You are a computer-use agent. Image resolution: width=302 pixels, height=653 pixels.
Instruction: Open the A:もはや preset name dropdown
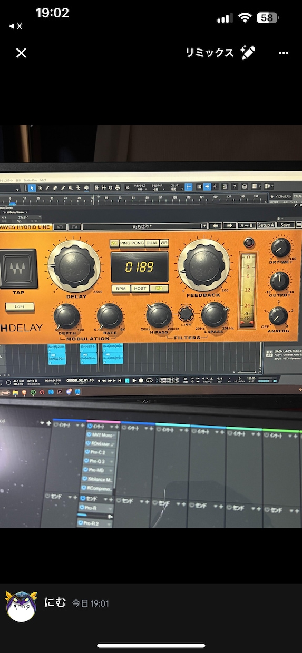[x=145, y=226]
